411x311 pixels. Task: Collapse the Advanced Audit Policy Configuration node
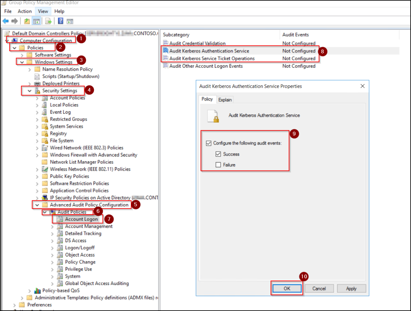(37, 205)
